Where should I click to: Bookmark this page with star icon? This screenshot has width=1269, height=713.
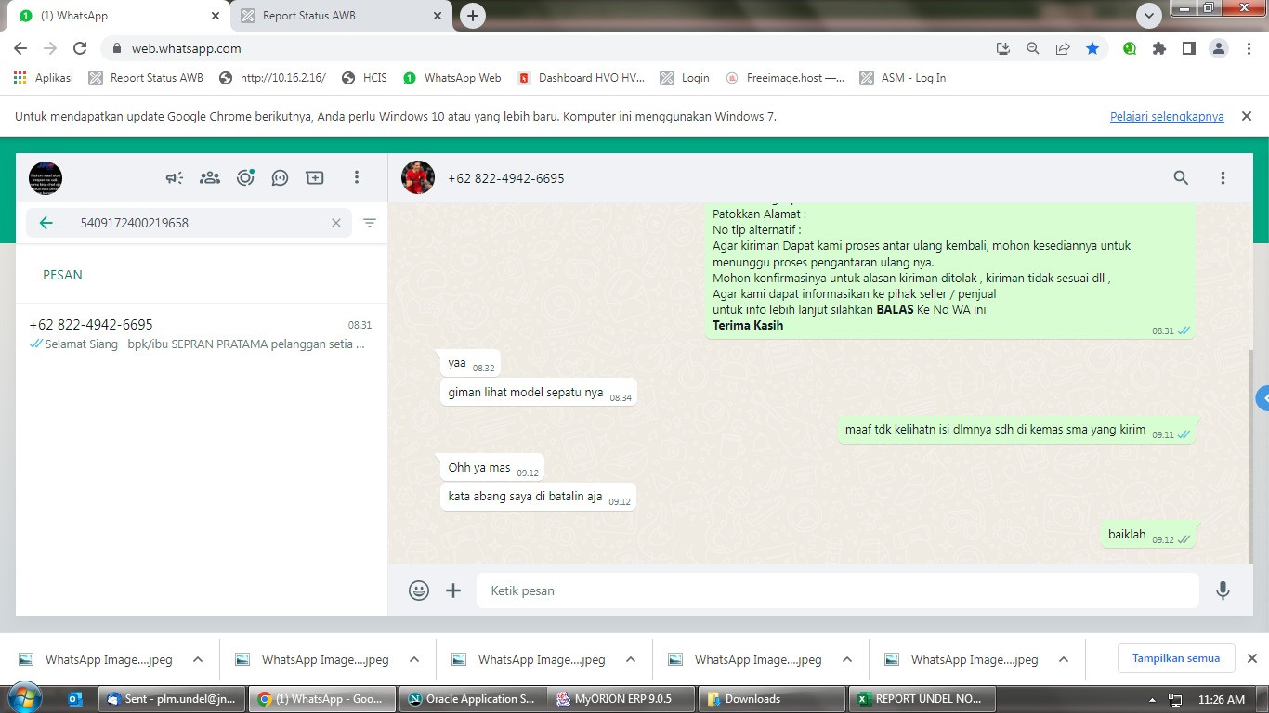[x=1092, y=48]
